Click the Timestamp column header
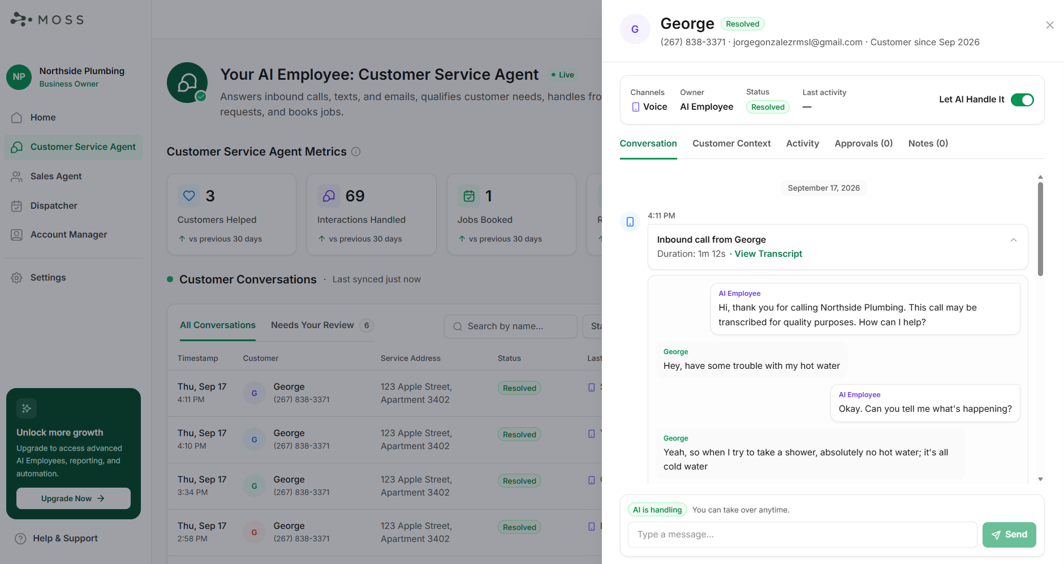This screenshot has height=564, width=1064. (197, 359)
